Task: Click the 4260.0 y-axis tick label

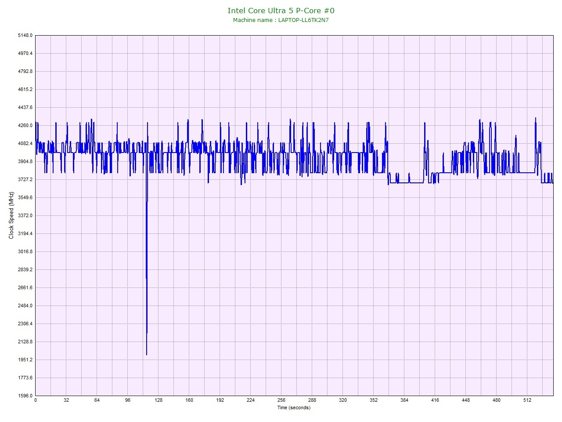Action: [25, 125]
